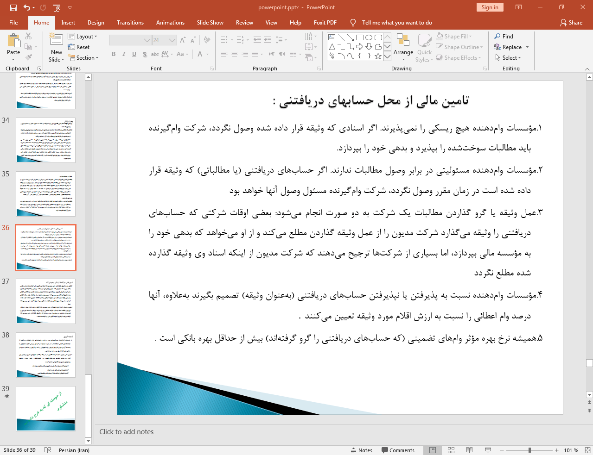Click the Undo arrow icon
593x455 pixels.
(x=27, y=7)
